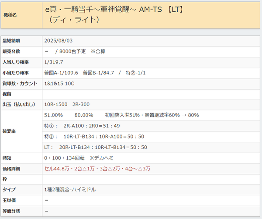Click the '大当たり確率' label
Image resolution: width=262 pixels, height=219 pixels.
pyautogui.click(x=15, y=62)
